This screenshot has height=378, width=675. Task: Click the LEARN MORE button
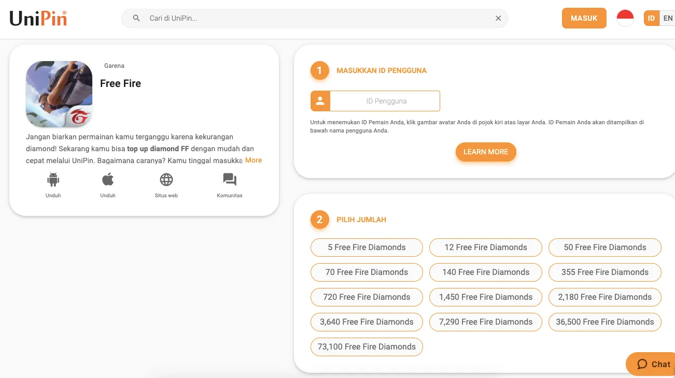pos(486,152)
